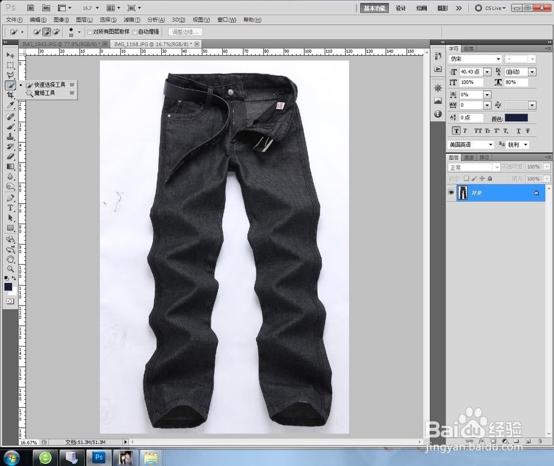Select the Blur tool
Viewport: 554px width, 466px height.
pyautogui.click(x=10, y=177)
